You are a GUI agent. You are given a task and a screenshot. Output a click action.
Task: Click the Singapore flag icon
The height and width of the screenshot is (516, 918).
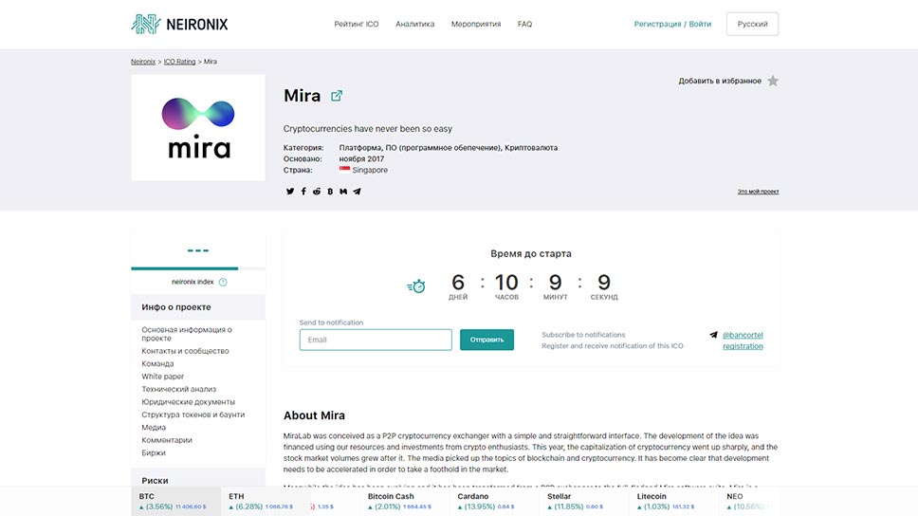(x=344, y=170)
